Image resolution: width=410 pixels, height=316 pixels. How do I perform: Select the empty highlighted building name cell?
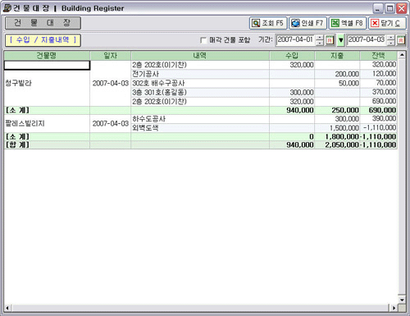[x=47, y=65]
